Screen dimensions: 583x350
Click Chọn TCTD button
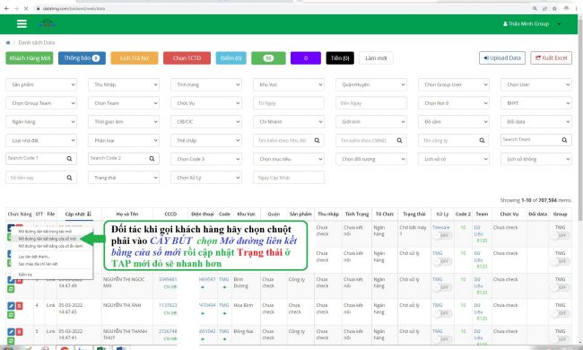tap(187, 58)
